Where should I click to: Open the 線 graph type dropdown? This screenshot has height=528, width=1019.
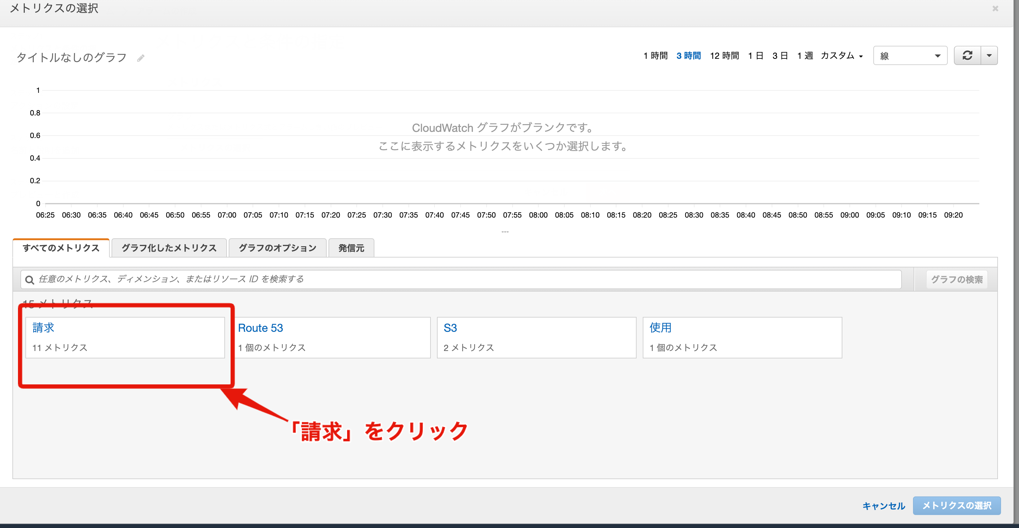[909, 56]
